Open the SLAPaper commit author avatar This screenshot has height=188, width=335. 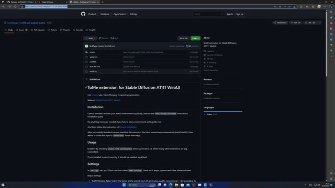pos(86,46)
